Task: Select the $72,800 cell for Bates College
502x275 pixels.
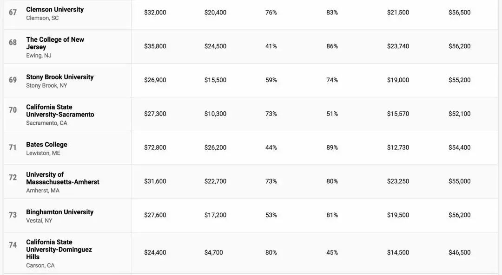Action: (155, 147)
